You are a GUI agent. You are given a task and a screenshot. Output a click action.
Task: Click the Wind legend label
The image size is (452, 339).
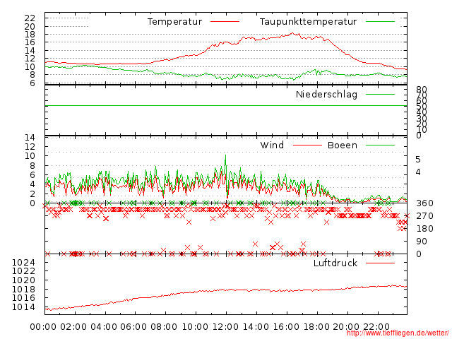pyautogui.click(x=272, y=145)
